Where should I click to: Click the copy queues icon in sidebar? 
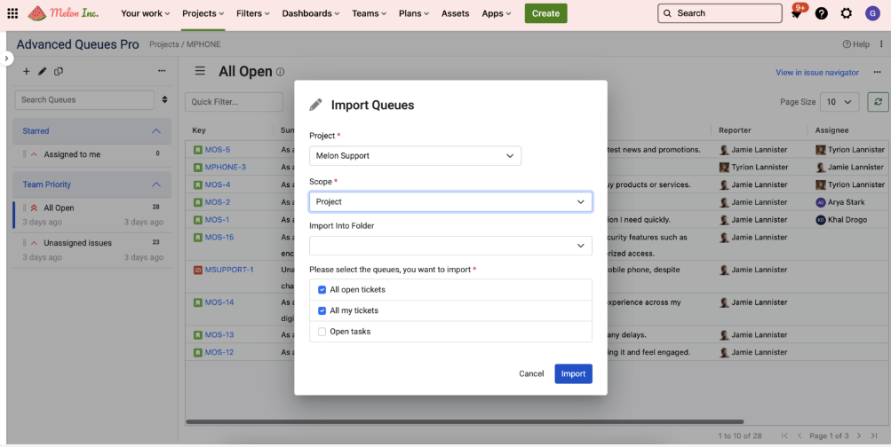point(59,72)
